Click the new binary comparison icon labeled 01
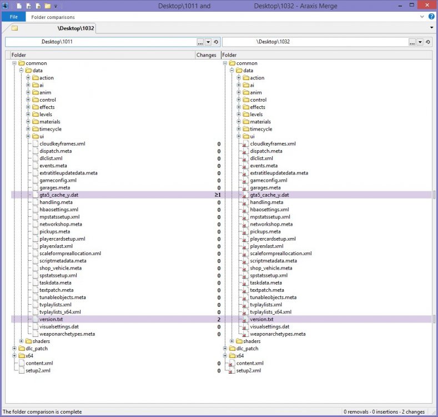Screen dimensions: 438x417 coord(29,6)
